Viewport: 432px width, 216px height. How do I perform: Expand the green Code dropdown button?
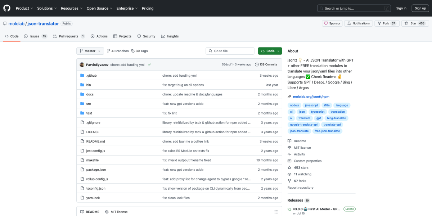coord(270,51)
